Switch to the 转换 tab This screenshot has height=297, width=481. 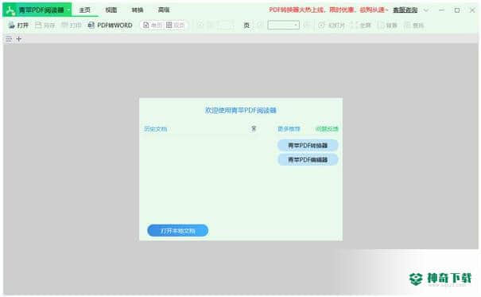[138, 10]
